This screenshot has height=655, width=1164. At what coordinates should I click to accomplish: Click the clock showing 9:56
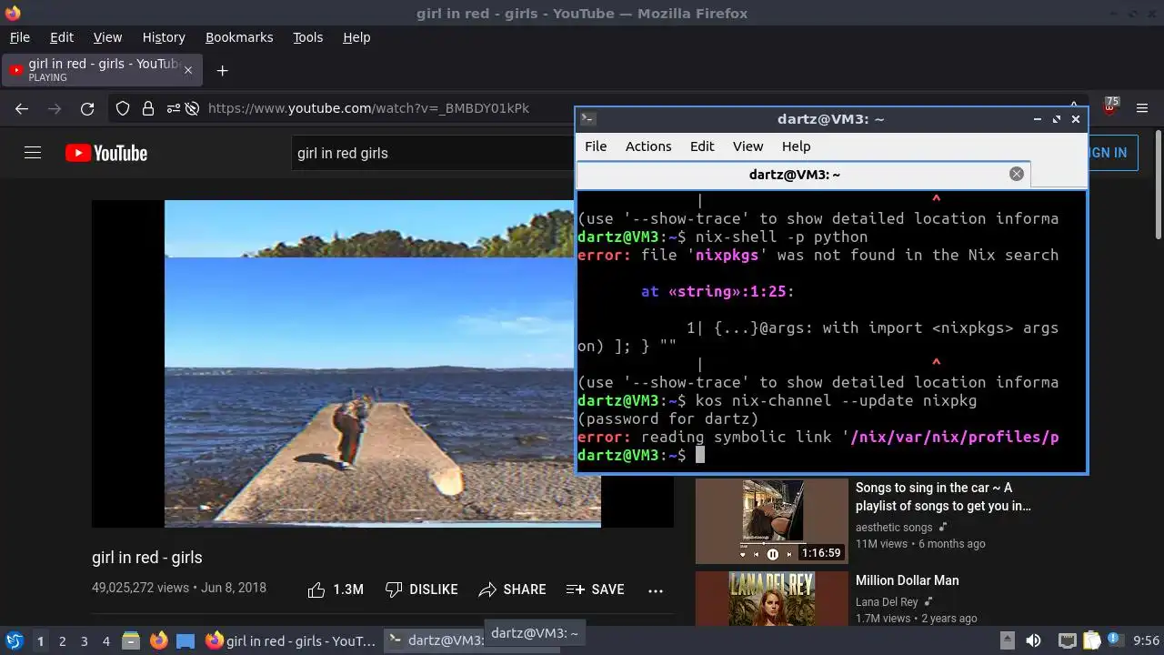pos(1147,641)
